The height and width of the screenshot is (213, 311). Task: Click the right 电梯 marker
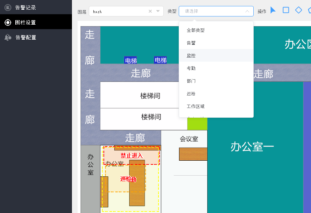(160, 60)
